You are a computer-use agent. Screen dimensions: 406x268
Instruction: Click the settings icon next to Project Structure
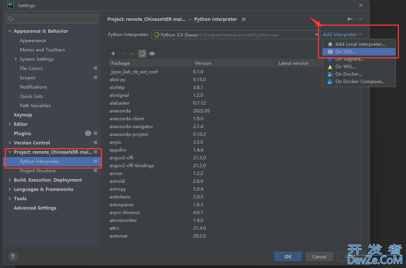point(95,170)
